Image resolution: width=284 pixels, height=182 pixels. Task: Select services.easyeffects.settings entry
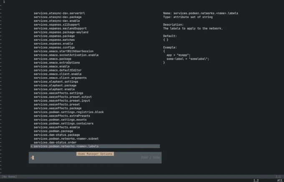[x=58, y=93]
